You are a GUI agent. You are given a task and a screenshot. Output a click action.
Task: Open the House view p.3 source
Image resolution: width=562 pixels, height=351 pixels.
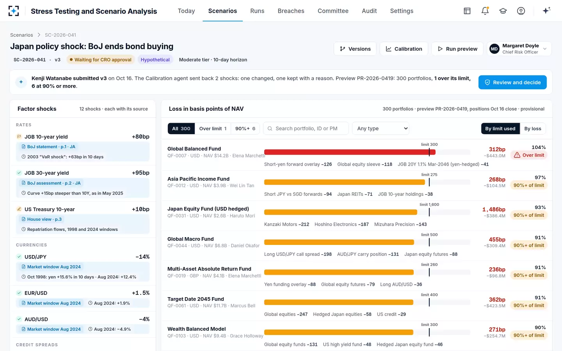[42, 219]
